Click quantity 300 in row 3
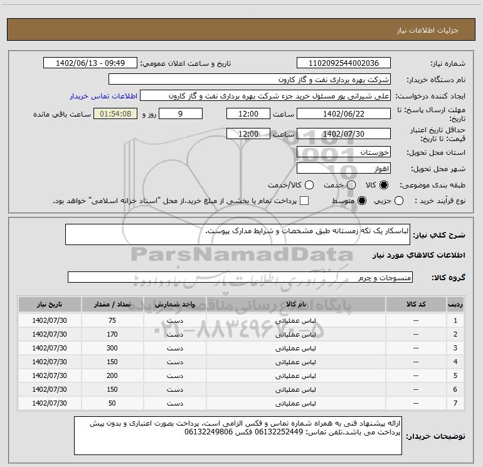Screen dimensions: 483x467 point(112,348)
